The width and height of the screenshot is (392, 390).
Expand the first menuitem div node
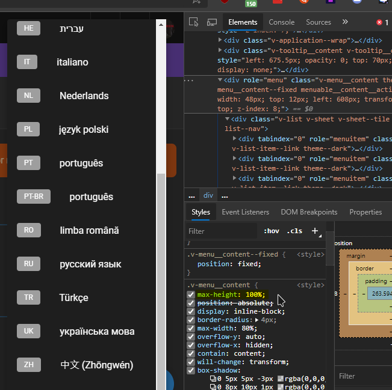(x=234, y=138)
